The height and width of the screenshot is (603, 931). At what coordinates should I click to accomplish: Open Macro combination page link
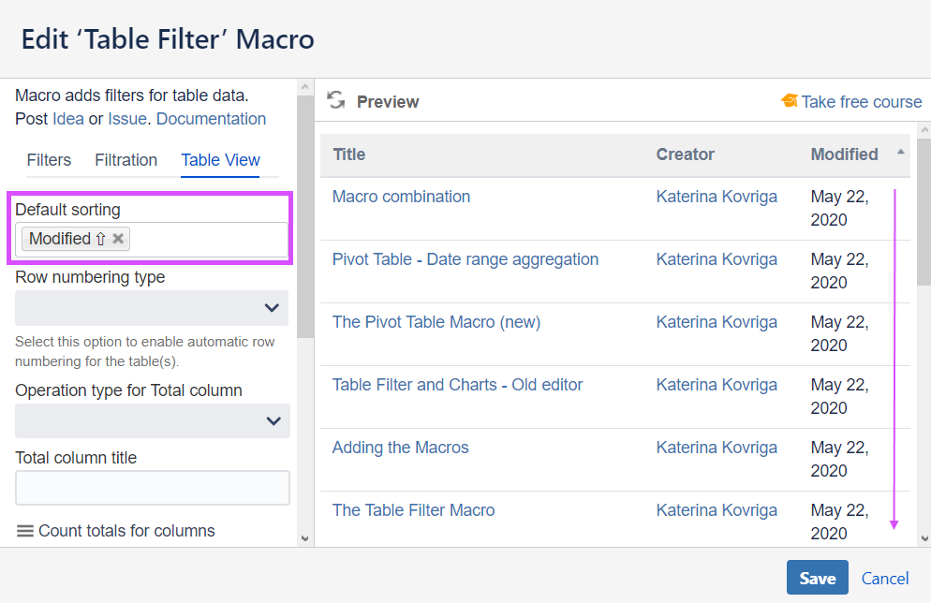coord(401,197)
